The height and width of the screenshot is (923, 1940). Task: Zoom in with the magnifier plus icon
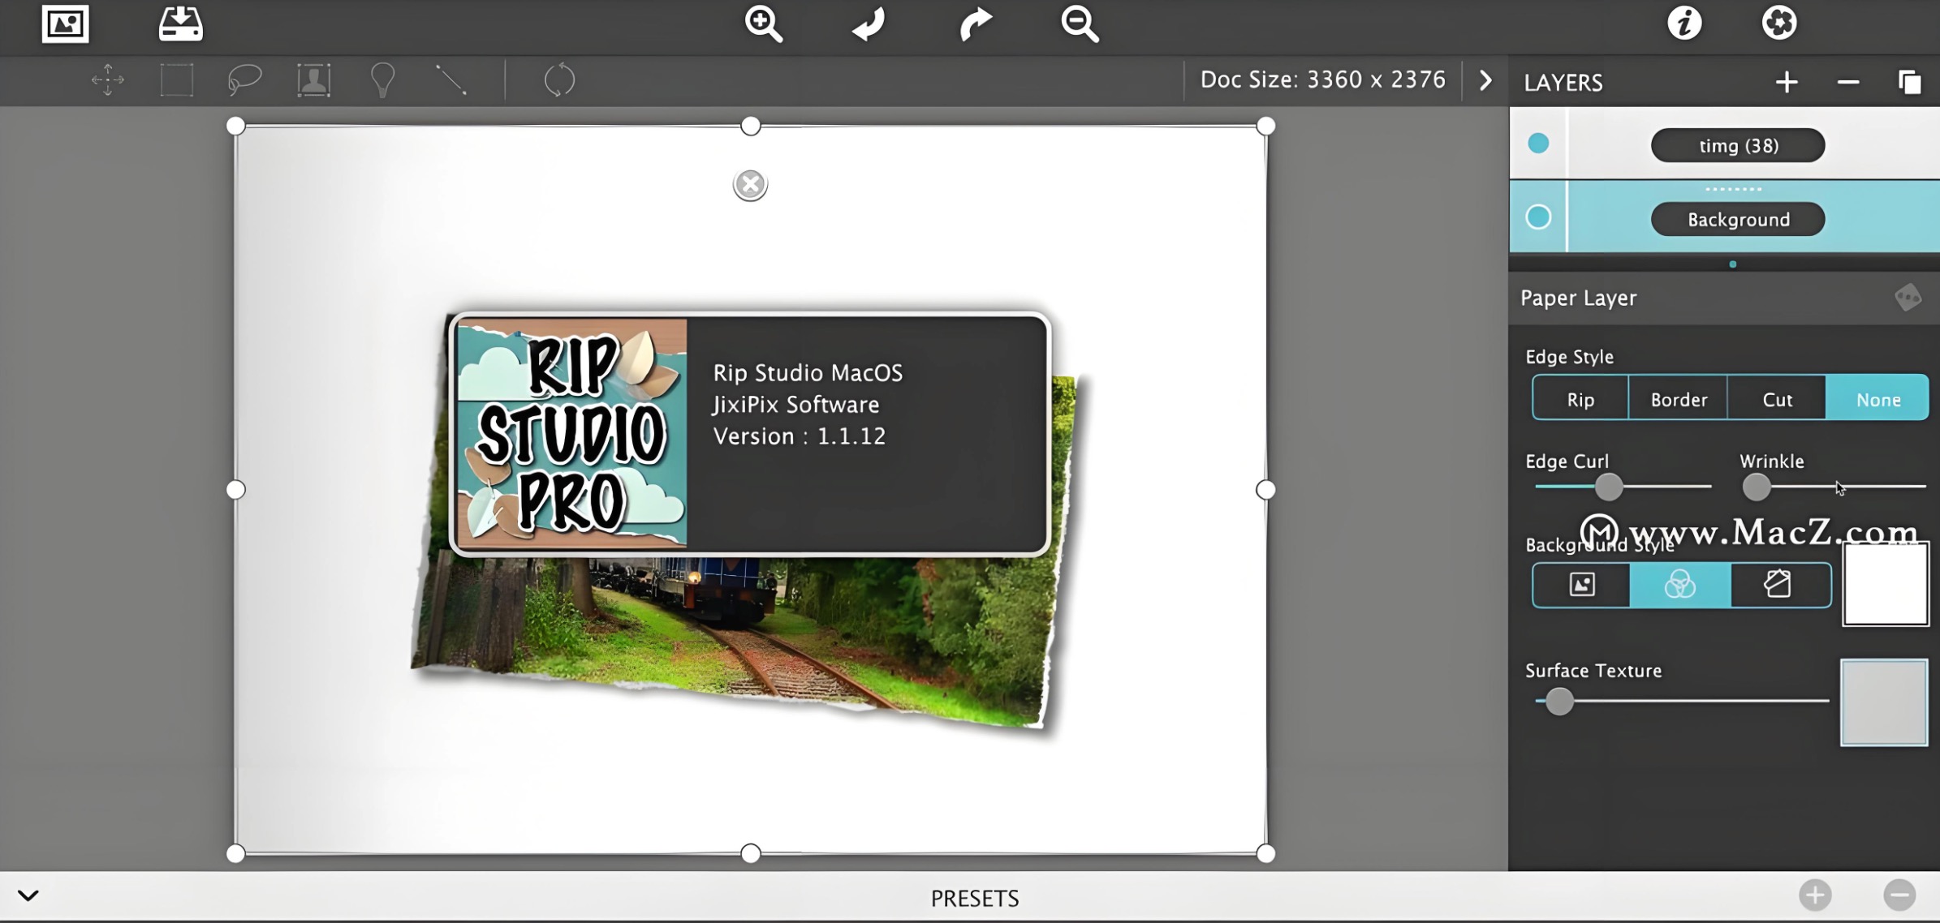[x=763, y=24]
